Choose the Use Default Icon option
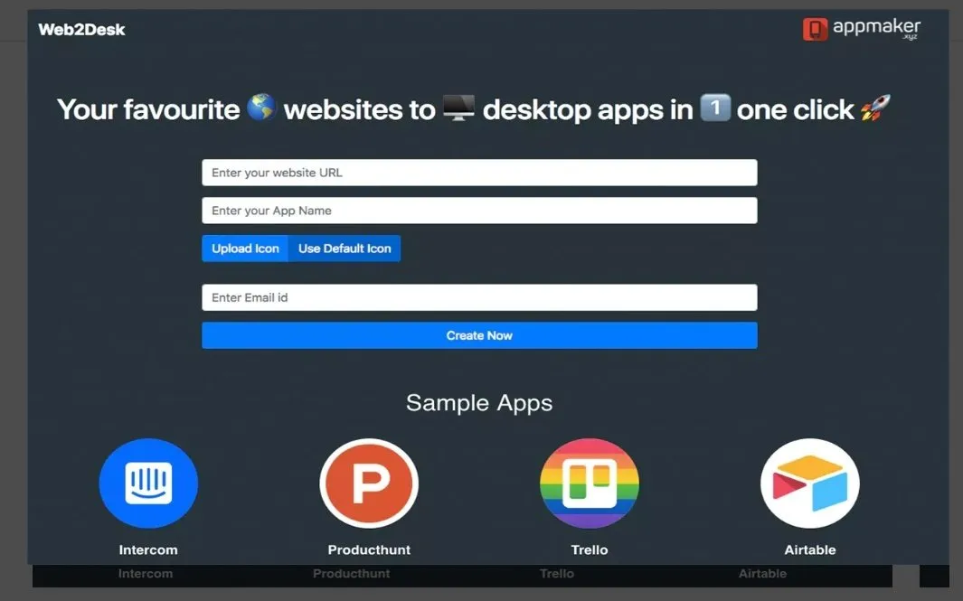The width and height of the screenshot is (963, 601). point(345,249)
